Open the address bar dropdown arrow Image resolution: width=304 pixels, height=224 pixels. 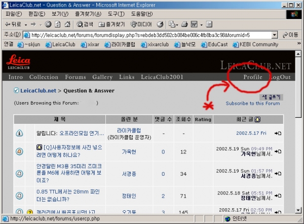[274, 35]
